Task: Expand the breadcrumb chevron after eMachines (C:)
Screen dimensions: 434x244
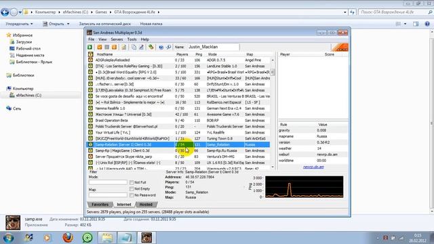Action: [x=92, y=12]
